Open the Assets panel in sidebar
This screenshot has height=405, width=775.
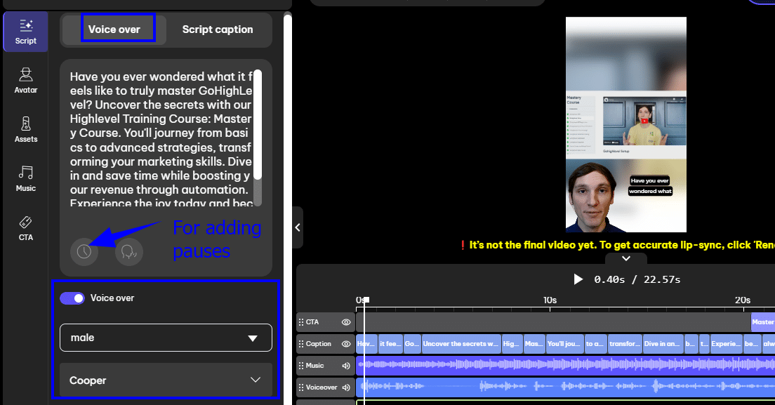tap(26, 130)
